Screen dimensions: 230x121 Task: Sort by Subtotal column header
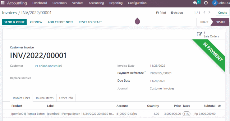point(209,106)
